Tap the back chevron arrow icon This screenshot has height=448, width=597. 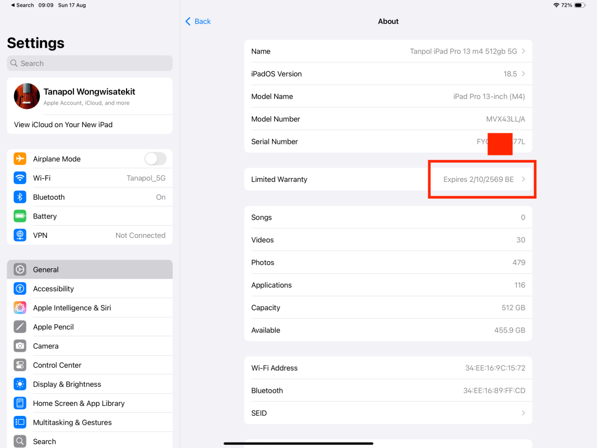click(188, 22)
